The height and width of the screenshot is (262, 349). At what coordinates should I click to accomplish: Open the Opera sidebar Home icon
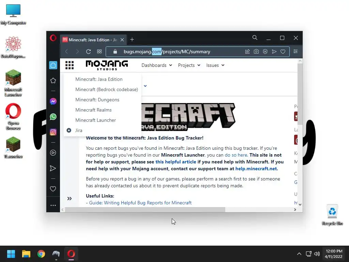53,65
